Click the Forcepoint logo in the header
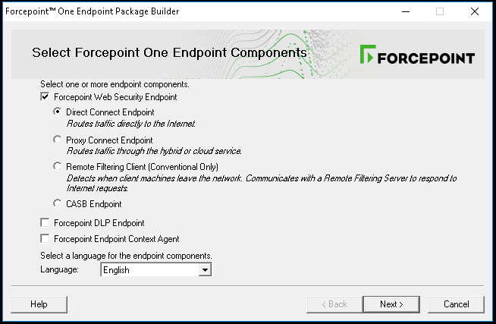The width and height of the screenshot is (496, 324). 417,58
